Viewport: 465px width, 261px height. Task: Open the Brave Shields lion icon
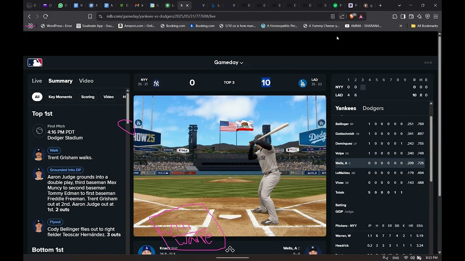click(352, 16)
